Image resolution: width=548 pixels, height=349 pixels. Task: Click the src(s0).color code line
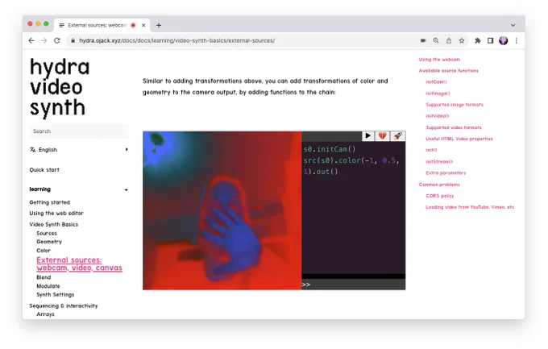coord(351,160)
